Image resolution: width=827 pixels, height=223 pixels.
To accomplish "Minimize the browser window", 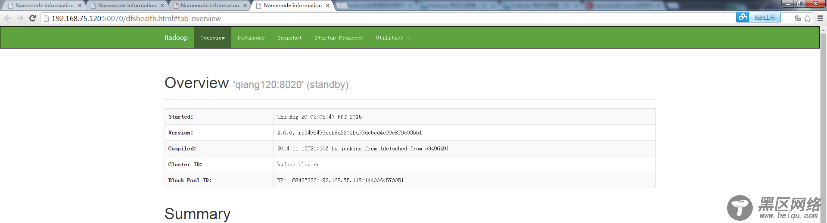I will 787,3.
